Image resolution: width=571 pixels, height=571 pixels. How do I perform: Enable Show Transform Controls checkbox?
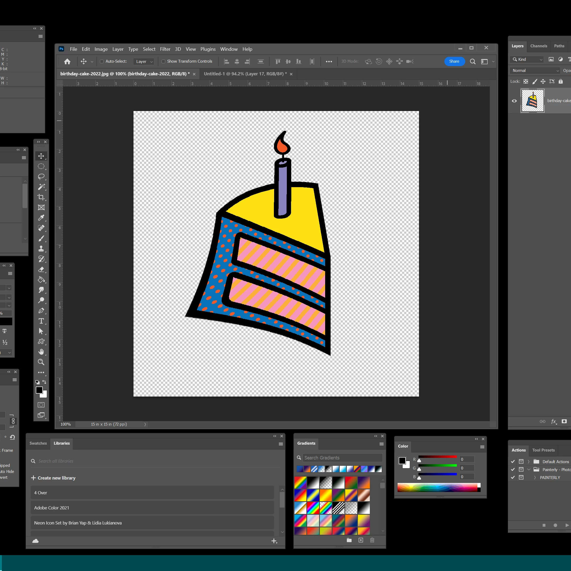[x=163, y=62]
